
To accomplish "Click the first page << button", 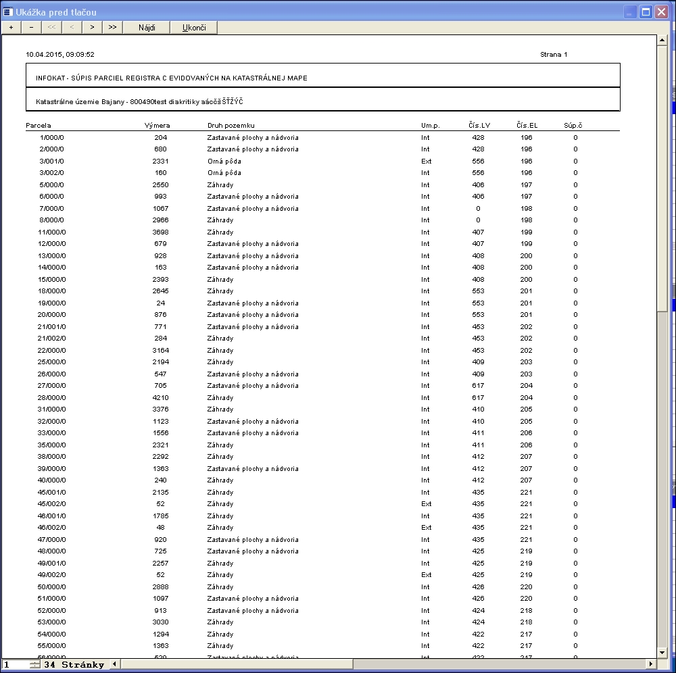I will tap(51, 28).
